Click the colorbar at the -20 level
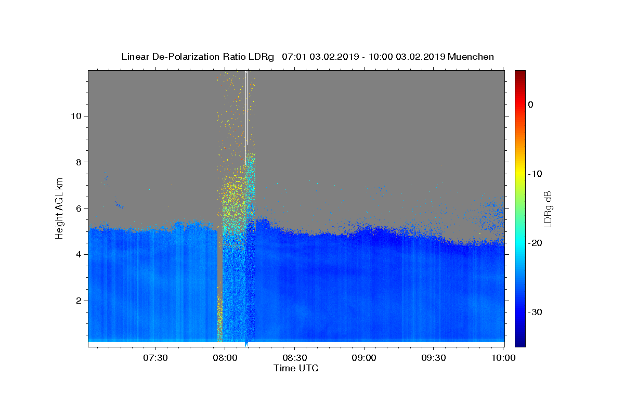 (520, 243)
